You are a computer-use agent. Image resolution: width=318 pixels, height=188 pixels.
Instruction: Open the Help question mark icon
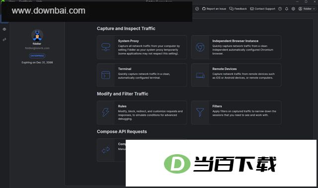280,9
